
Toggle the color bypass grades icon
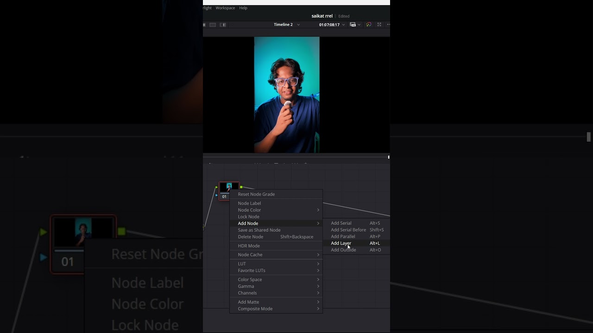[368, 25]
